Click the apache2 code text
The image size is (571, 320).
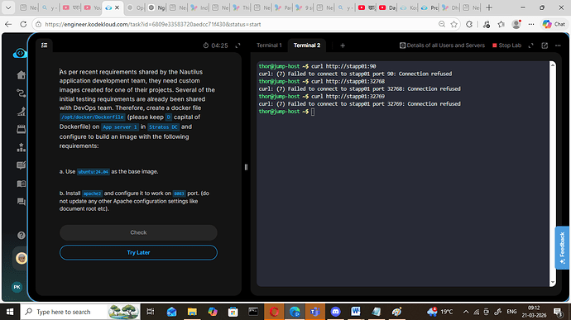[92, 193]
